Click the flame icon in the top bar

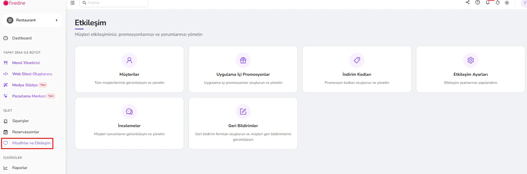[x=498, y=2]
